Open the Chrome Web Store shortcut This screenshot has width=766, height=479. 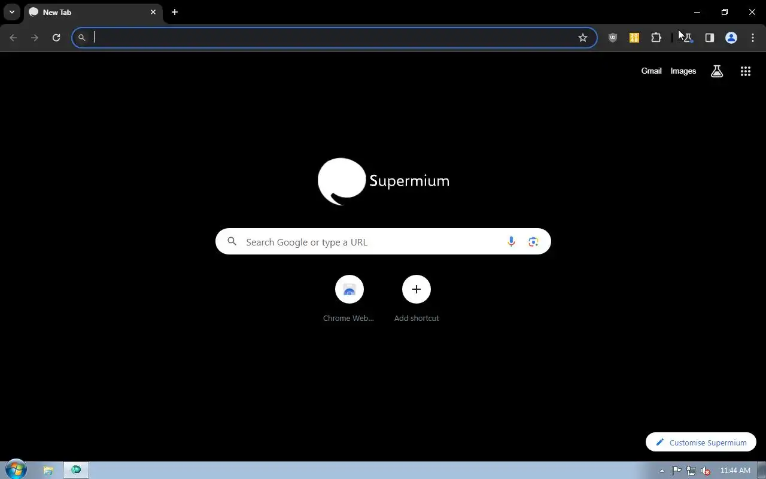[349, 298]
